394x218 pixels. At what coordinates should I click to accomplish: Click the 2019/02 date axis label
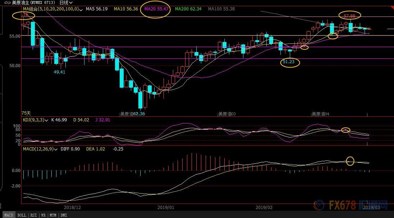(x=264, y=208)
